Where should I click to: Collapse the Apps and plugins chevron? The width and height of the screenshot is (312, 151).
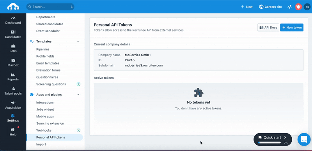[x=78, y=95]
